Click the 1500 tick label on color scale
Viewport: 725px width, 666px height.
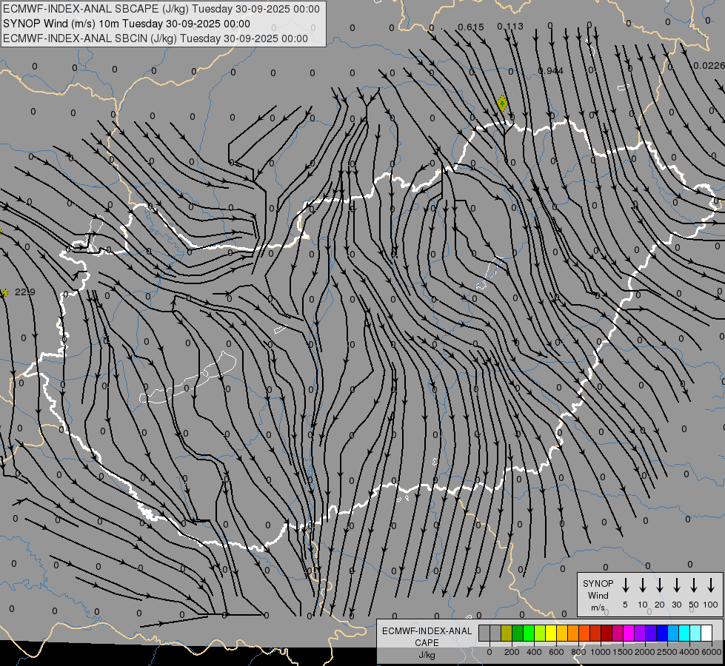623,652
